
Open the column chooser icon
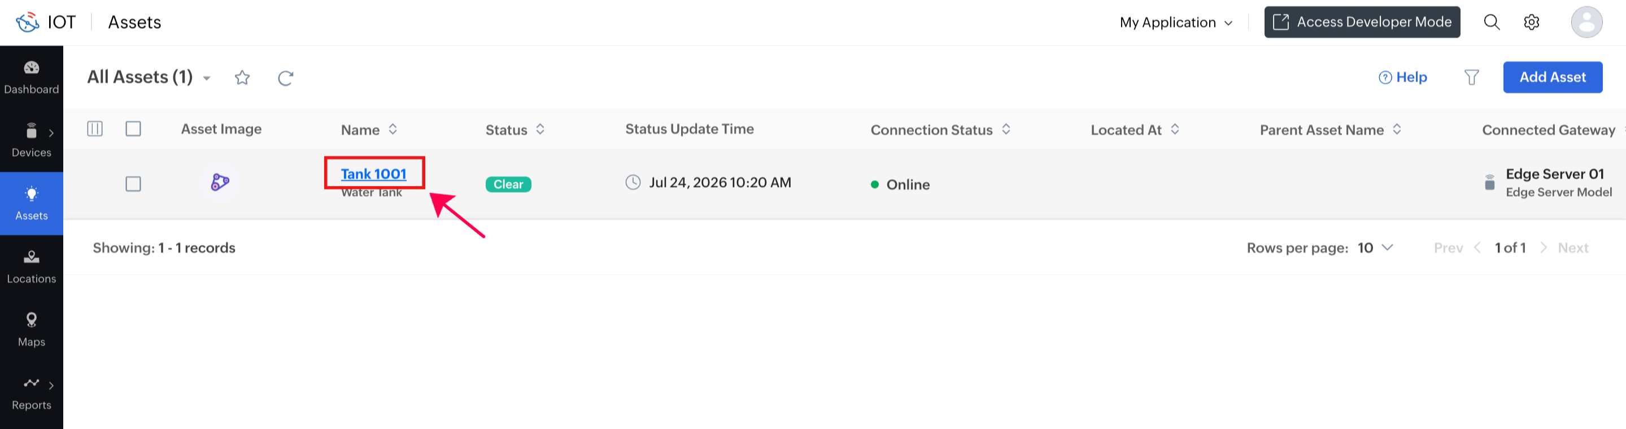[x=95, y=129]
